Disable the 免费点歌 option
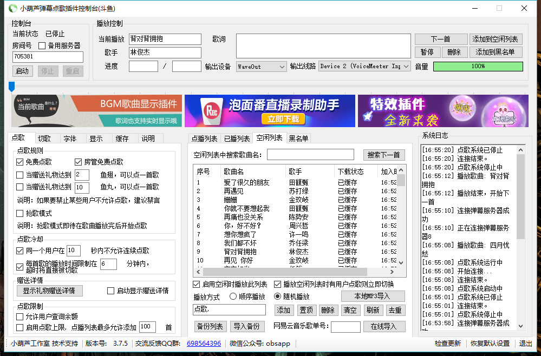Screen dimensions: 541x356 (19, 162)
